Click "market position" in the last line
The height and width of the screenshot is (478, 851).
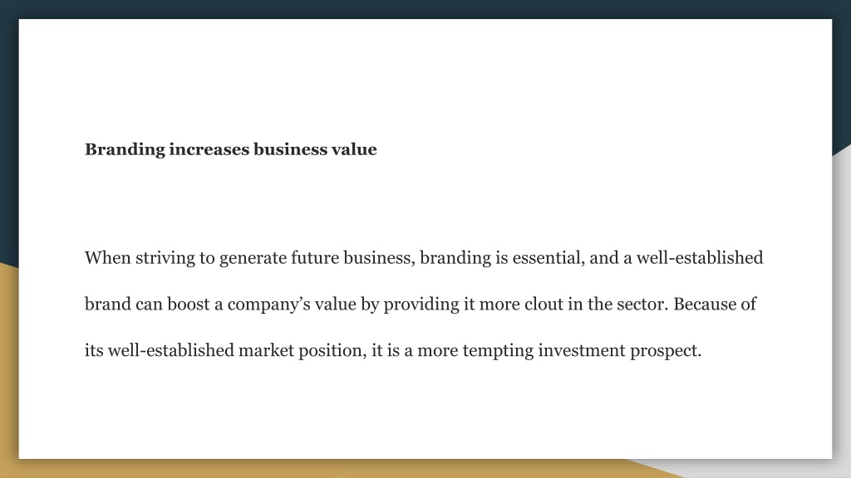pyautogui.click(x=300, y=351)
